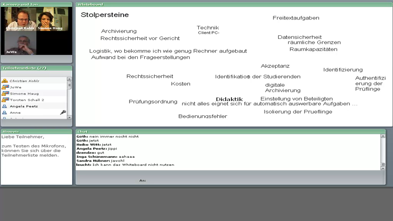Click the microphone icon in Anne's row
393x221 pixels.
(63, 112)
